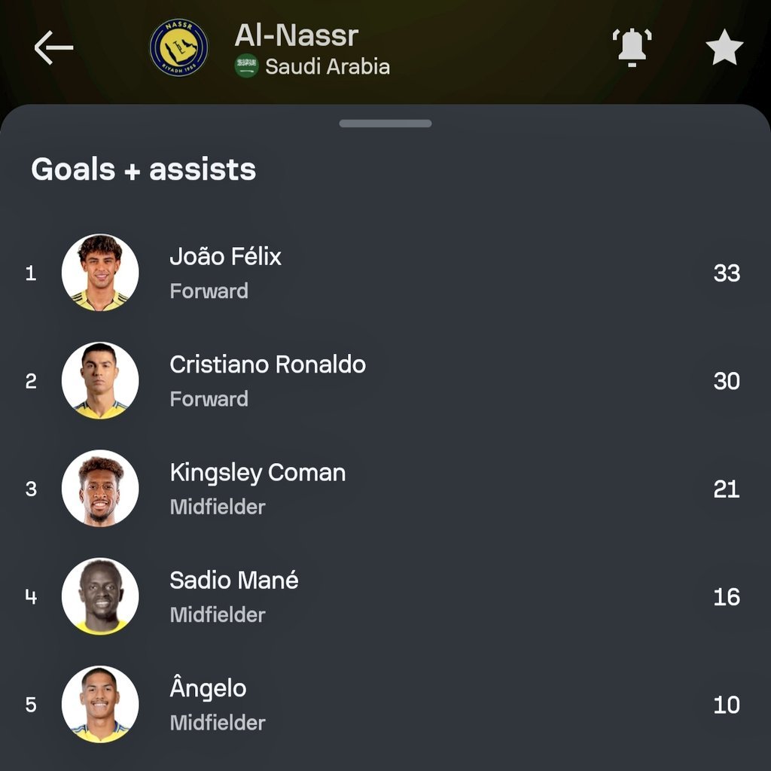
Task: Open João Félix's player photo
Action: tap(100, 273)
